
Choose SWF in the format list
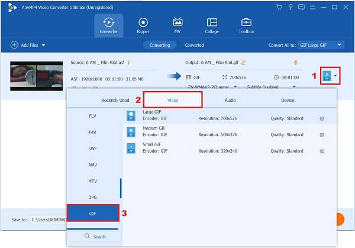coord(93,149)
